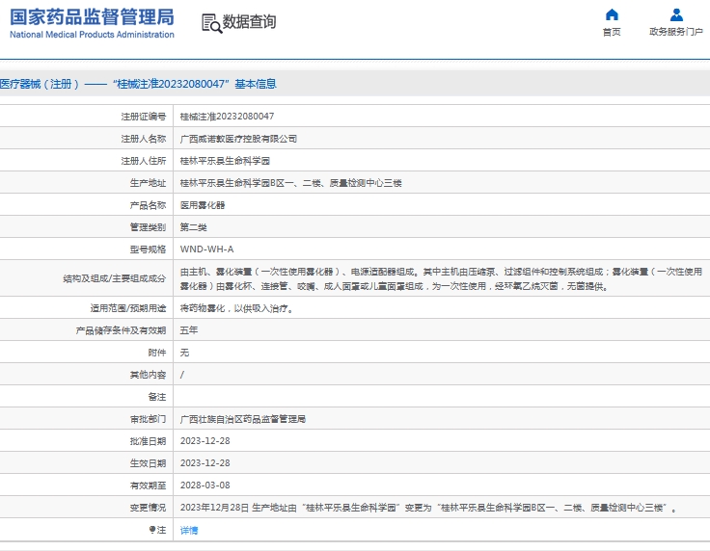Click the 首页 home icon

(612, 14)
